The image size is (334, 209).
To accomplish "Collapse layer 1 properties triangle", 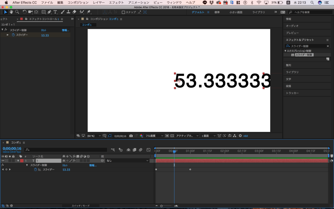I will coord(18,161).
